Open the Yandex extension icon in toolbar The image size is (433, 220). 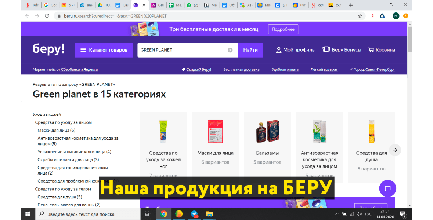(372, 16)
